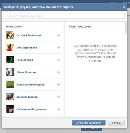This screenshot has width=130, height=133.
Task: Click Сабиночка Ведьмочка avatar photo
Action: [x=10, y=109]
